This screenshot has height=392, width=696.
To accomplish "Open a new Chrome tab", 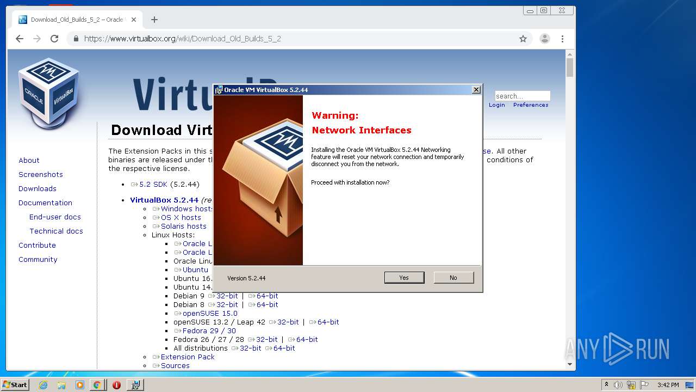I will (x=154, y=20).
